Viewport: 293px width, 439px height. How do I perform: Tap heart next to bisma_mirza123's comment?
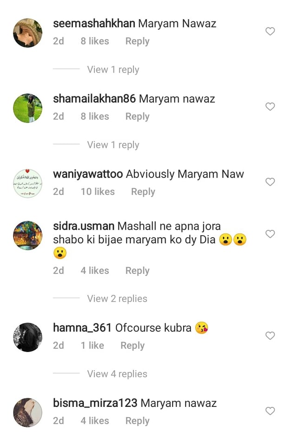coord(270,411)
